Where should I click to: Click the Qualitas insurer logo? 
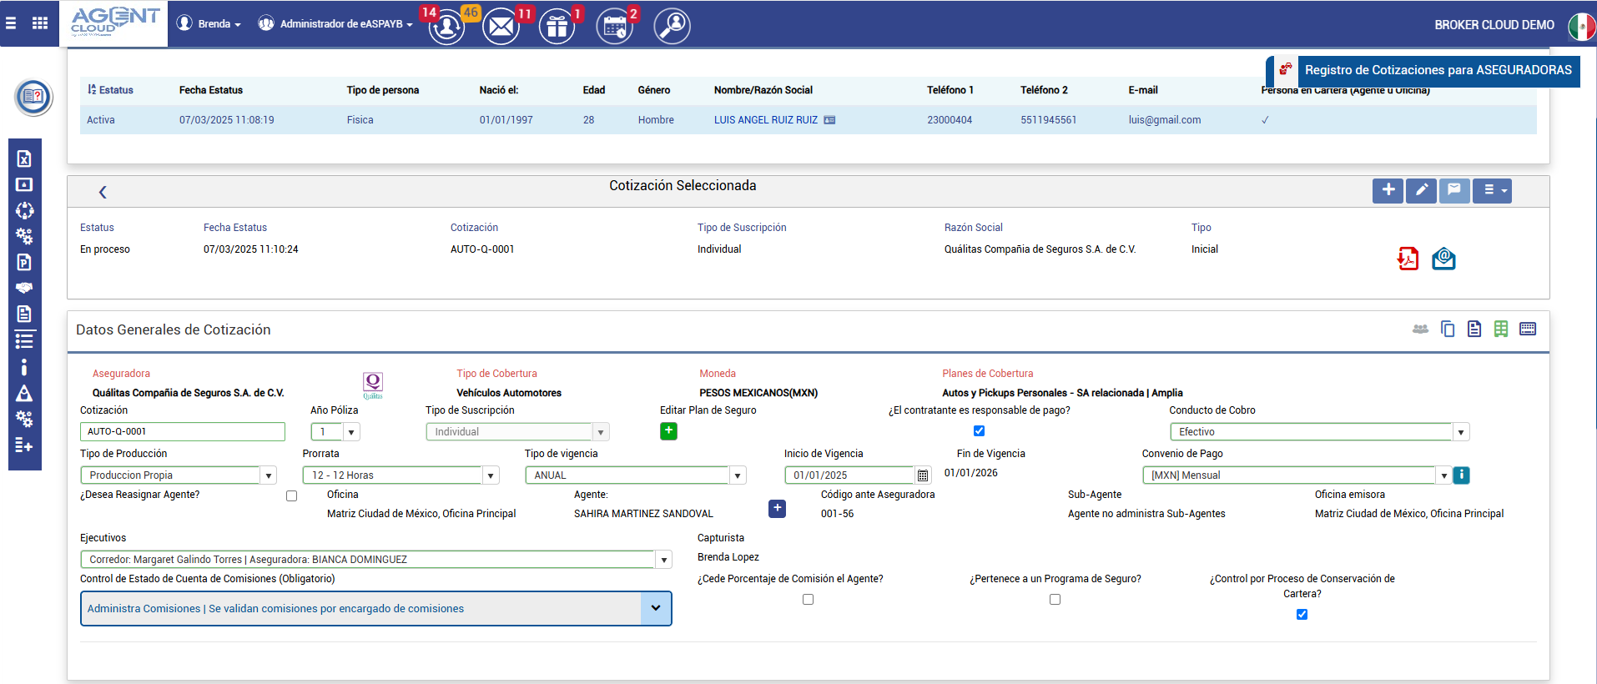[373, 385]
